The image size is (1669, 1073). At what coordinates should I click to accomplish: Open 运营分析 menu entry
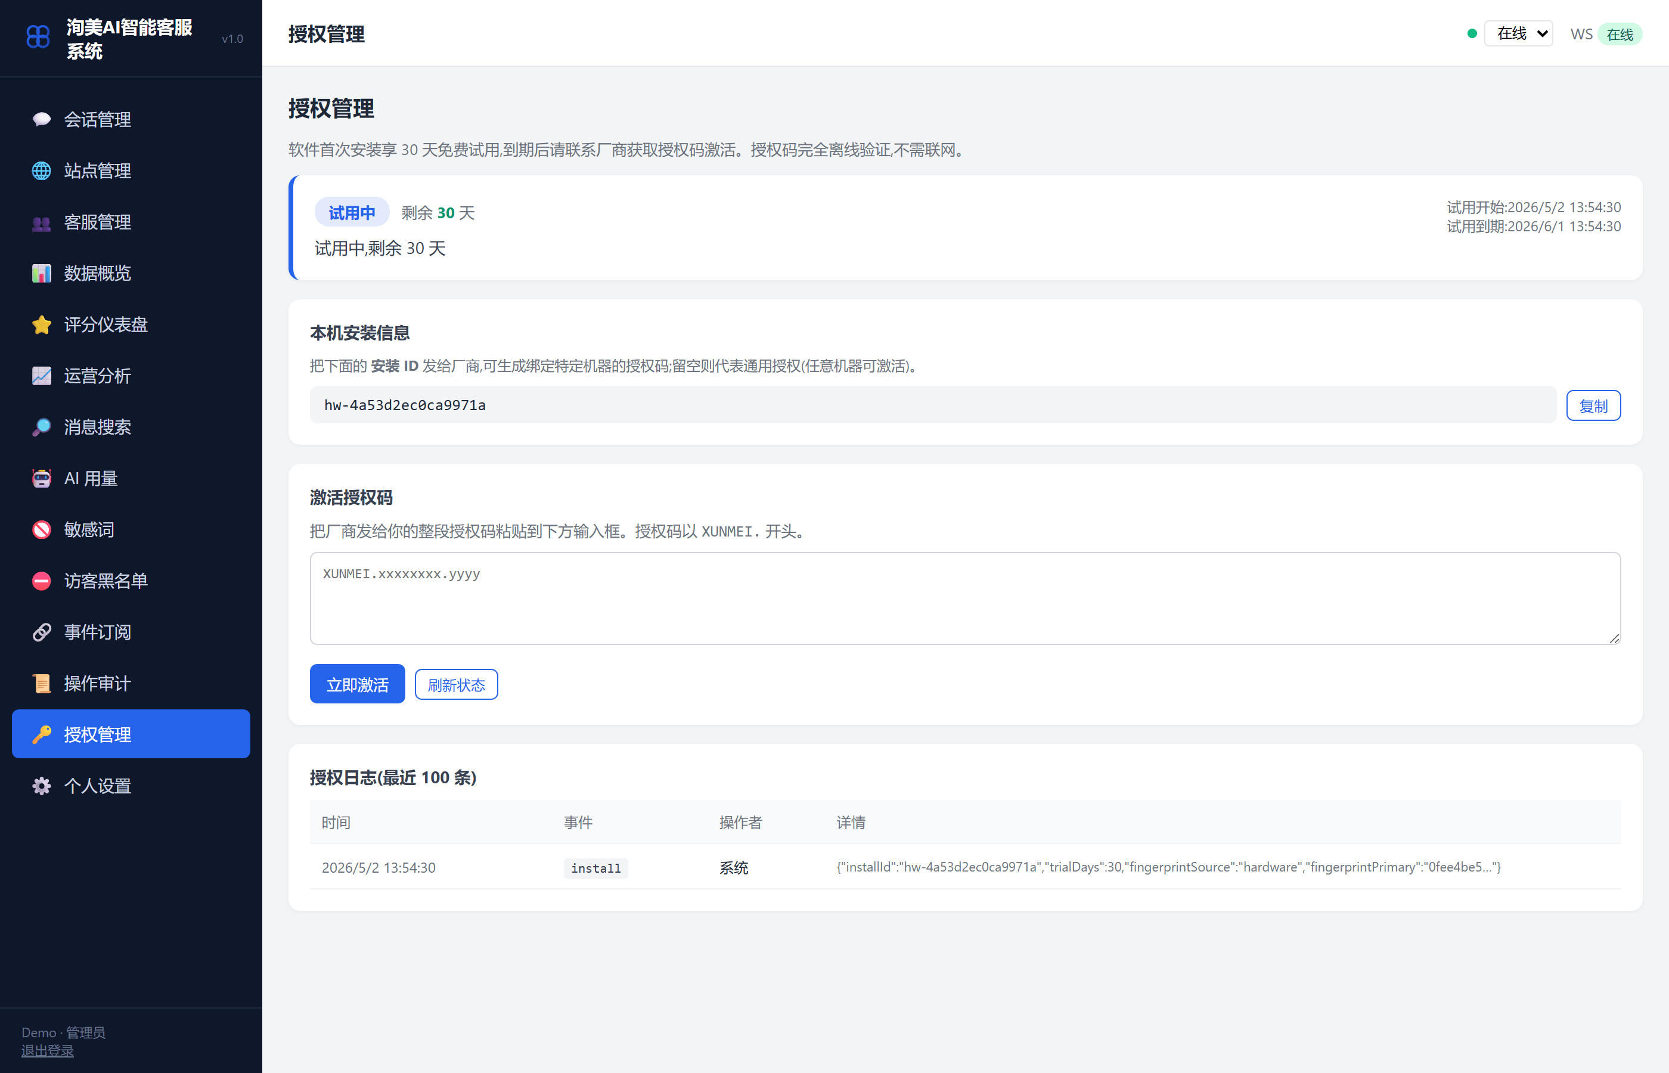click(x=131, y=376)
